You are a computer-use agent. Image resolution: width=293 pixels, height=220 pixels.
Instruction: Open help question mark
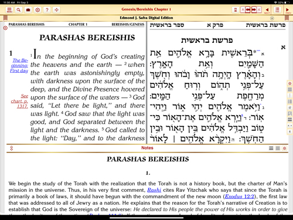pos(47,9)
